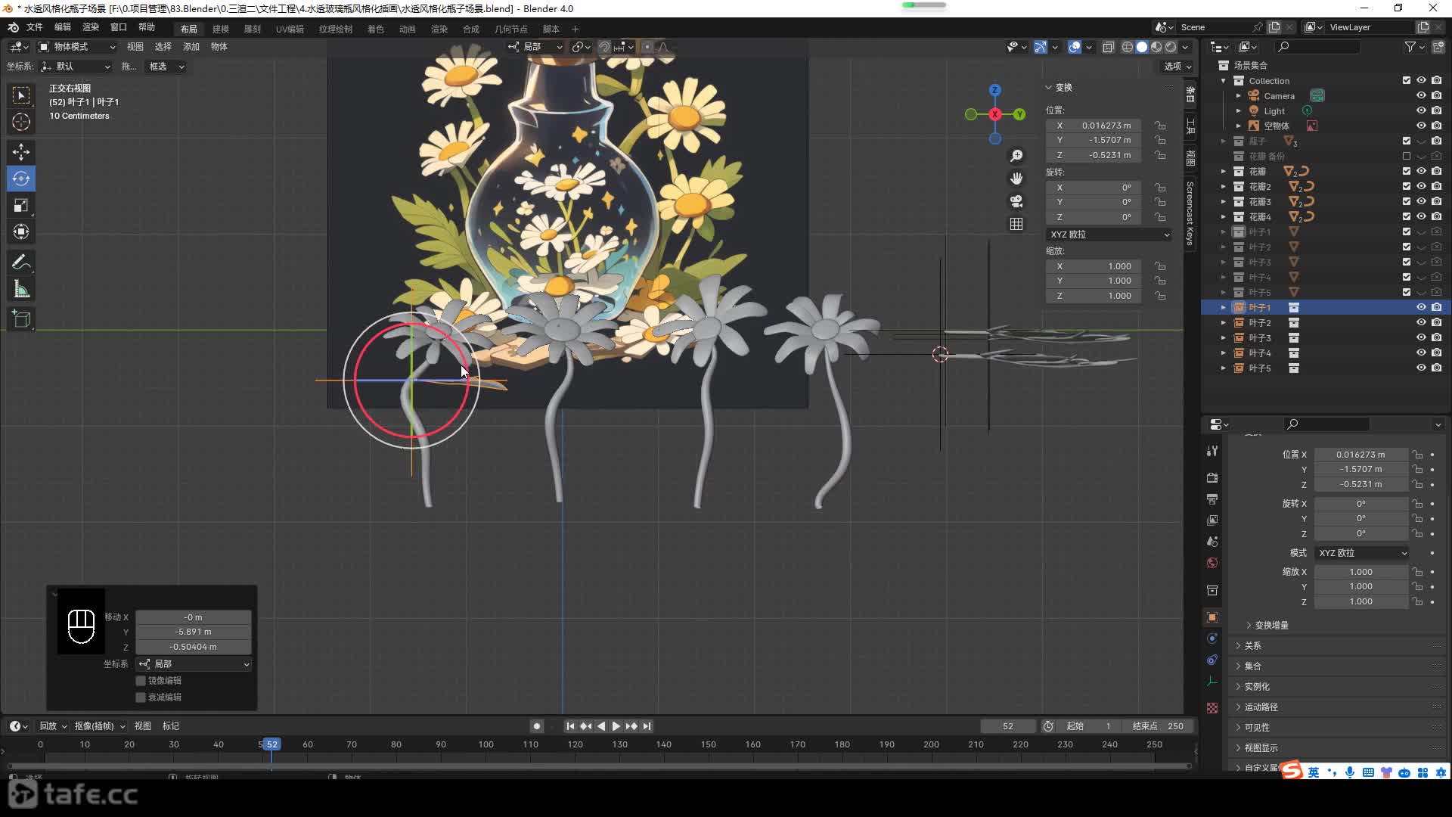This screenshot has width=1452, height=817.
Task: Toggle 花瓣 备份 collection checkbox
Action: (1407, 157)
